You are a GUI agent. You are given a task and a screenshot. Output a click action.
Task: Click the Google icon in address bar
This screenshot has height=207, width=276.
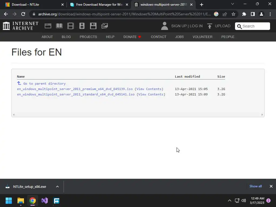coord(216,14)
